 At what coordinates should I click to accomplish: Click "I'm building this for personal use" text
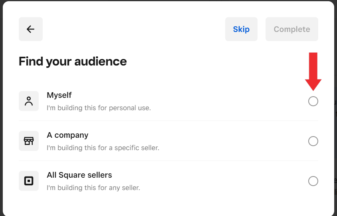pyautogui.click(x=99, y=108)
